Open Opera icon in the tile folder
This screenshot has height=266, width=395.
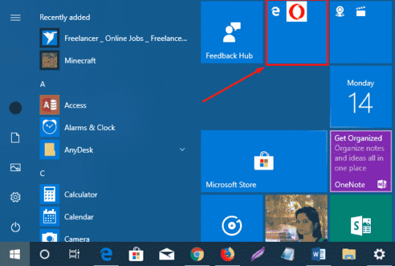[x=297, y=11]
